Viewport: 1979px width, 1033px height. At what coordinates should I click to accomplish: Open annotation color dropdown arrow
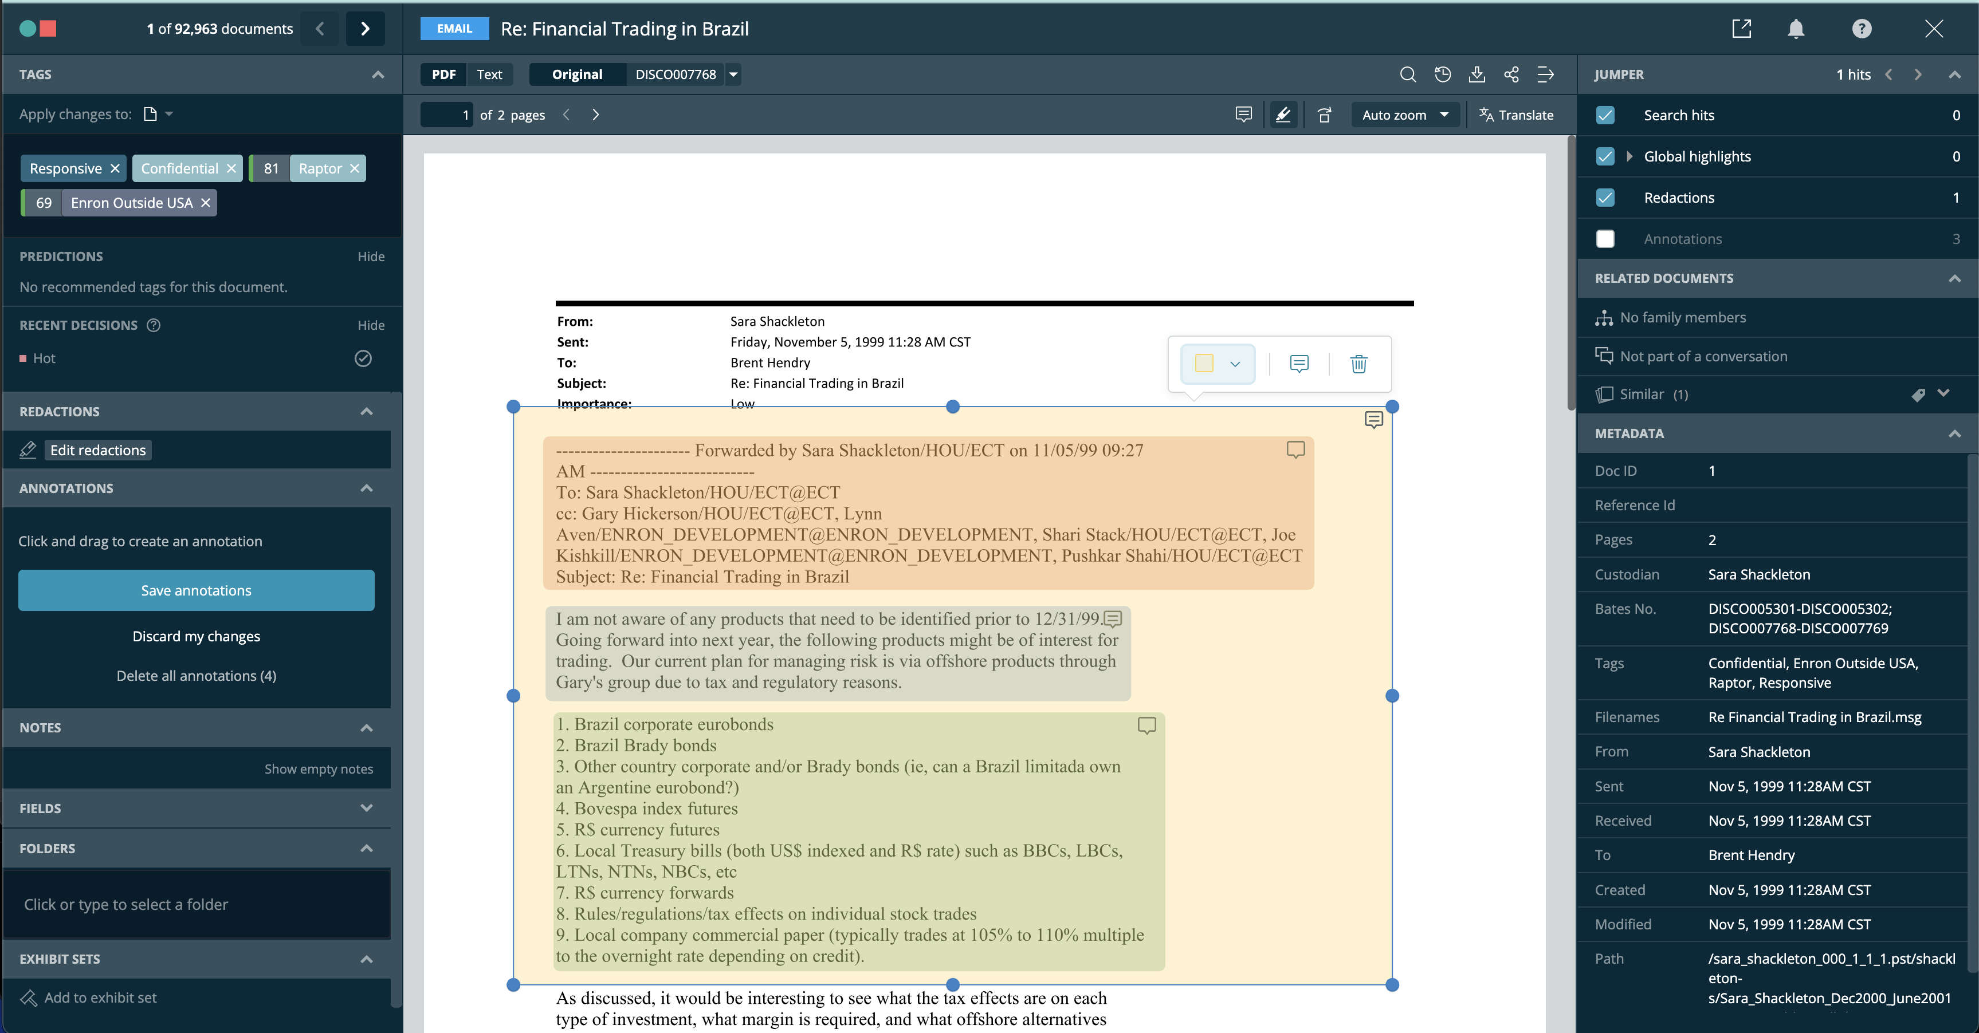[x=1235, y=364]
